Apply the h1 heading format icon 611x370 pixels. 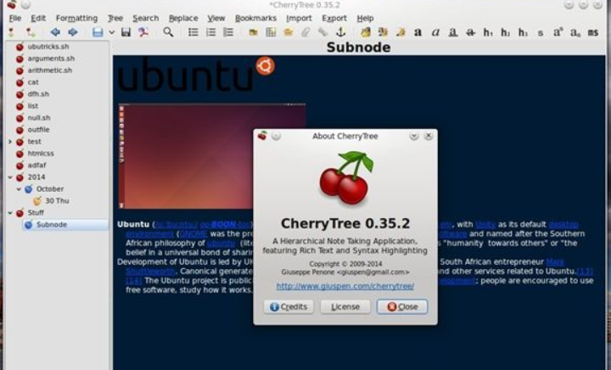click(488, 32)
